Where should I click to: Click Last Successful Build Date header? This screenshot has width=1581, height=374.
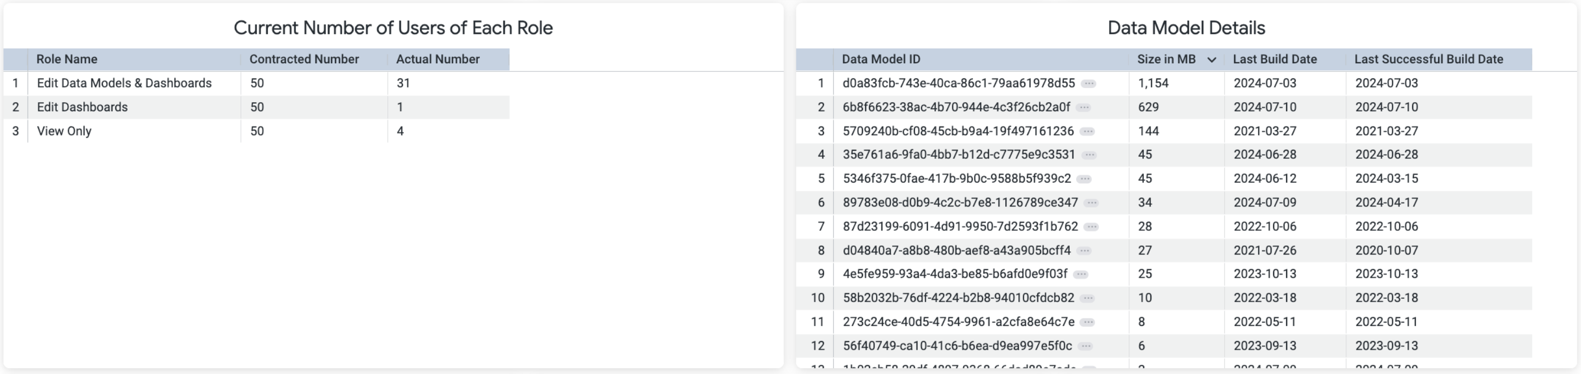pos(1428,59)
